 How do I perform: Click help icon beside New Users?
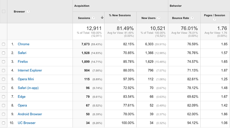click(159, 18)
